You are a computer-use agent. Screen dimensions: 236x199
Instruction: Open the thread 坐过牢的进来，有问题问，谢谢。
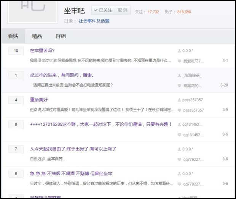62,75
